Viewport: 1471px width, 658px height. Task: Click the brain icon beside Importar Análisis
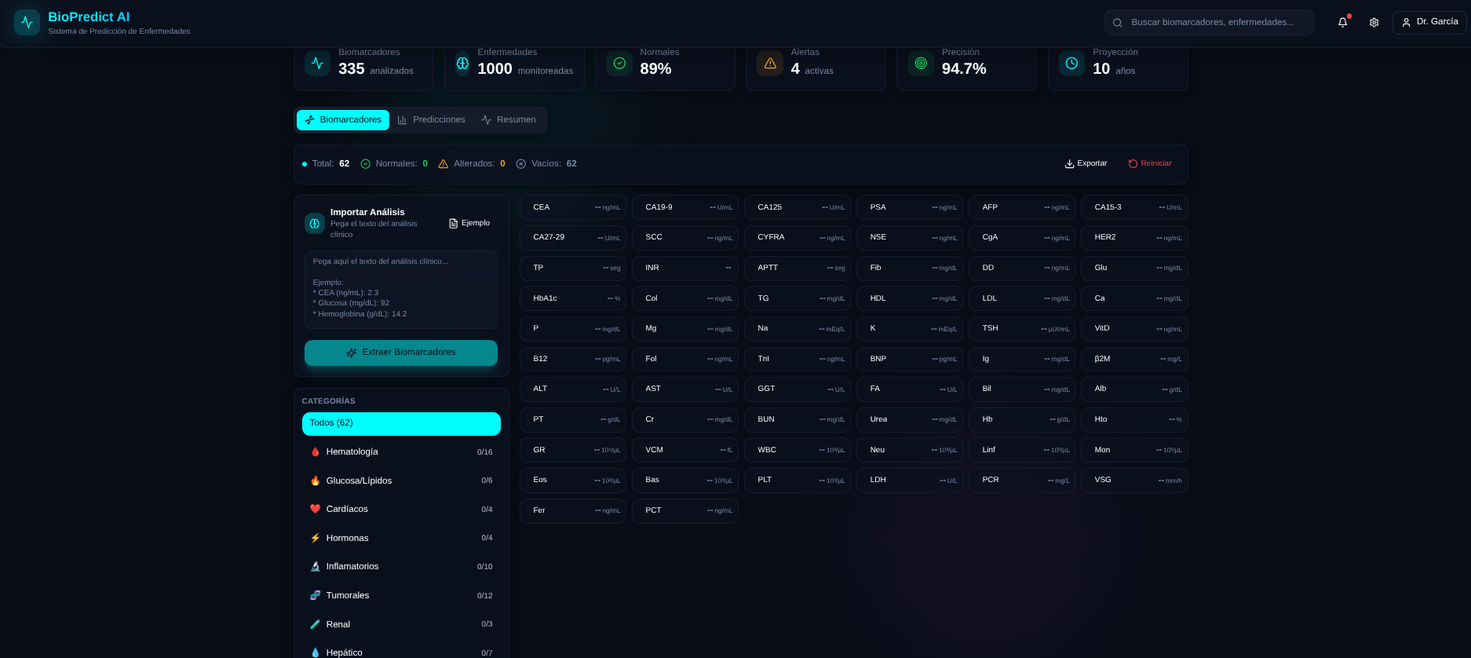[315, 223]
